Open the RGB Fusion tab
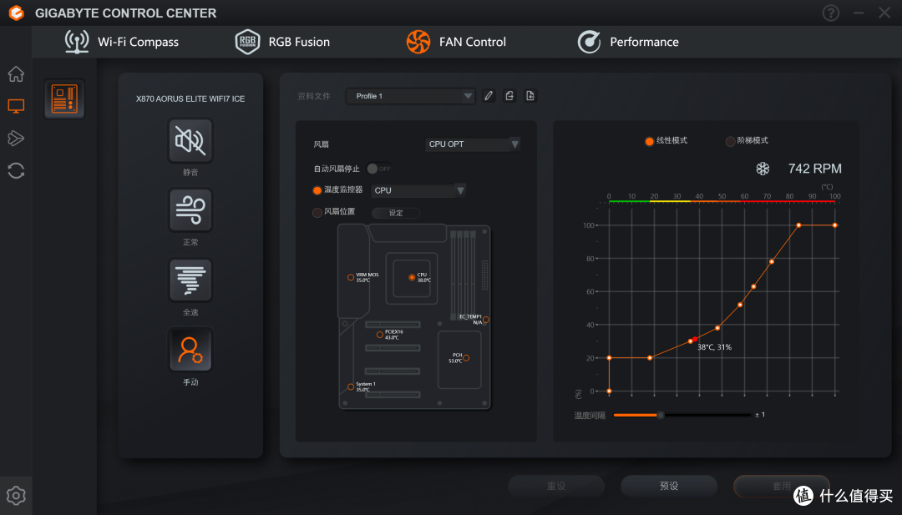 click(x=282, y=42)
